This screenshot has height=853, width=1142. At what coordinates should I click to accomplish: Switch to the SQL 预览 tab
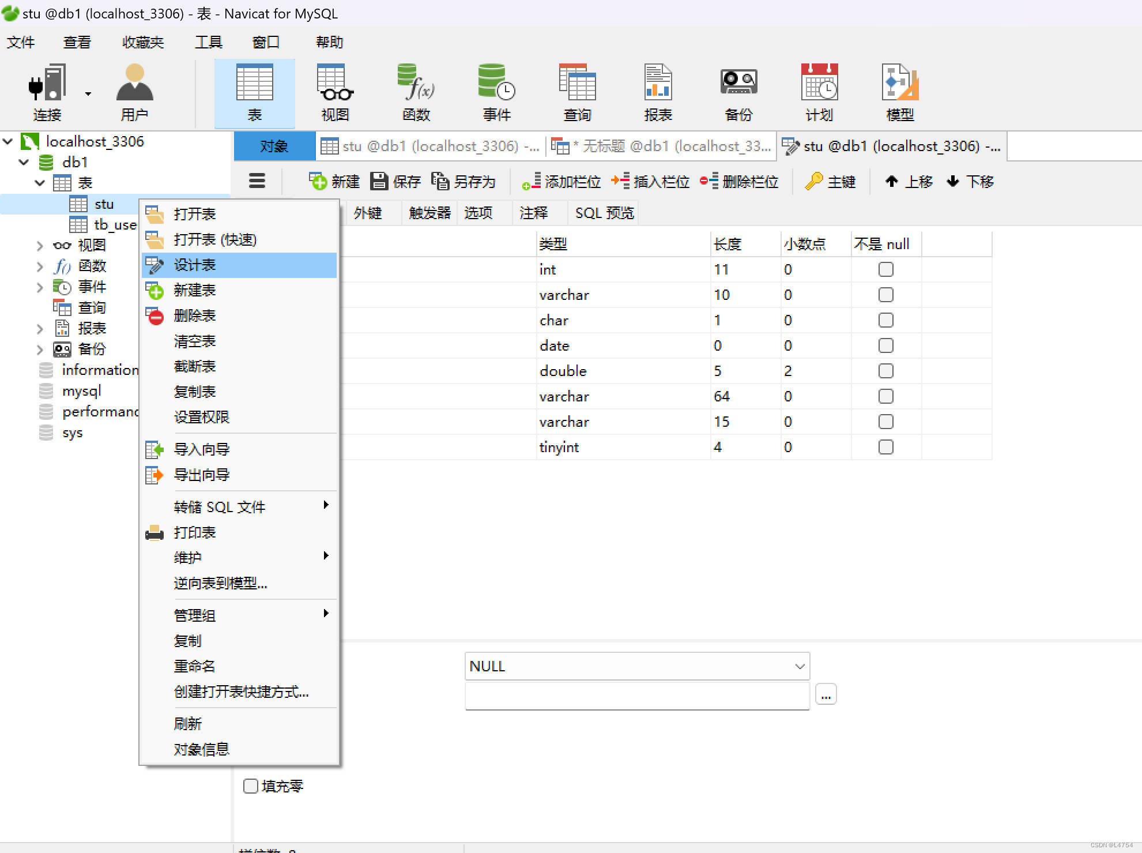pos(604,213)
